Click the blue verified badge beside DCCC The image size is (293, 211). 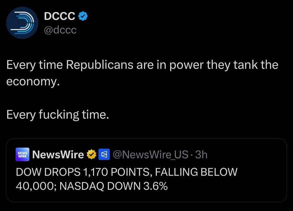(x=83, y=17)
